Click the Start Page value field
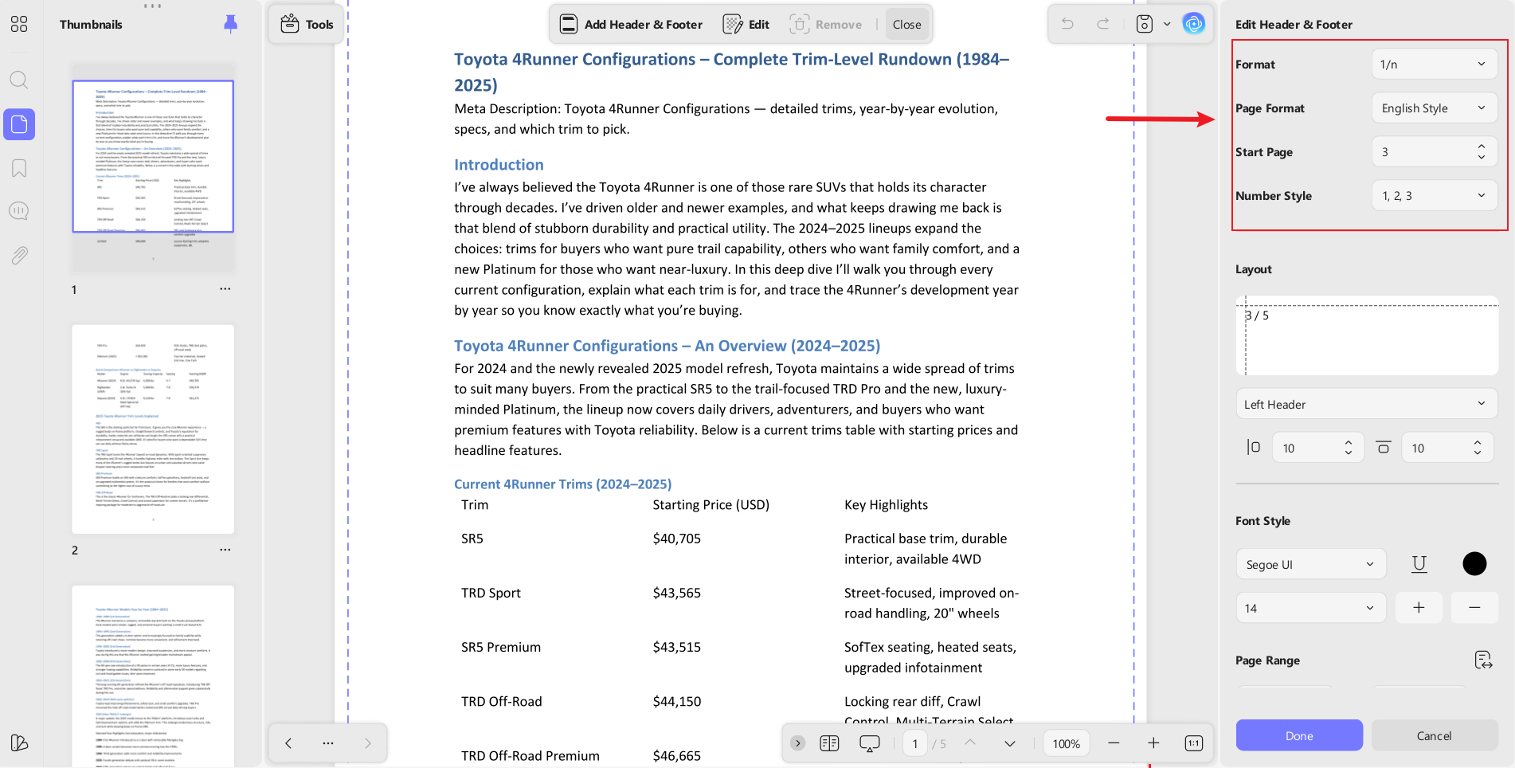This screenshot has height=768, width=1515. 1423,151
